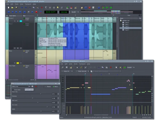Toggle note preview speaker icon in MIDI editor
160x120 pixels.
click(x=120, y=68)
